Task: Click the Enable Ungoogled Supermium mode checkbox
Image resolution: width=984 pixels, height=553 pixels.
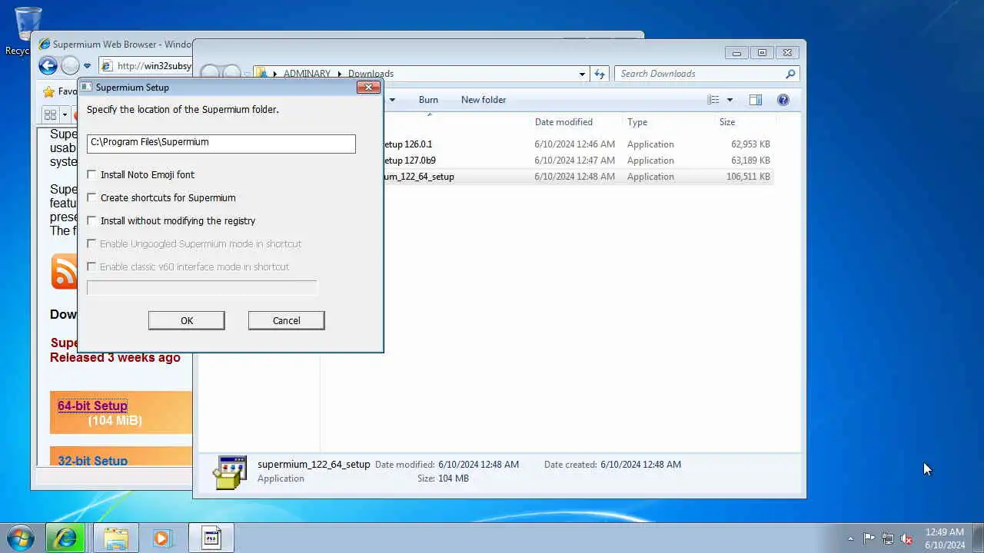Action: point(91,243)
